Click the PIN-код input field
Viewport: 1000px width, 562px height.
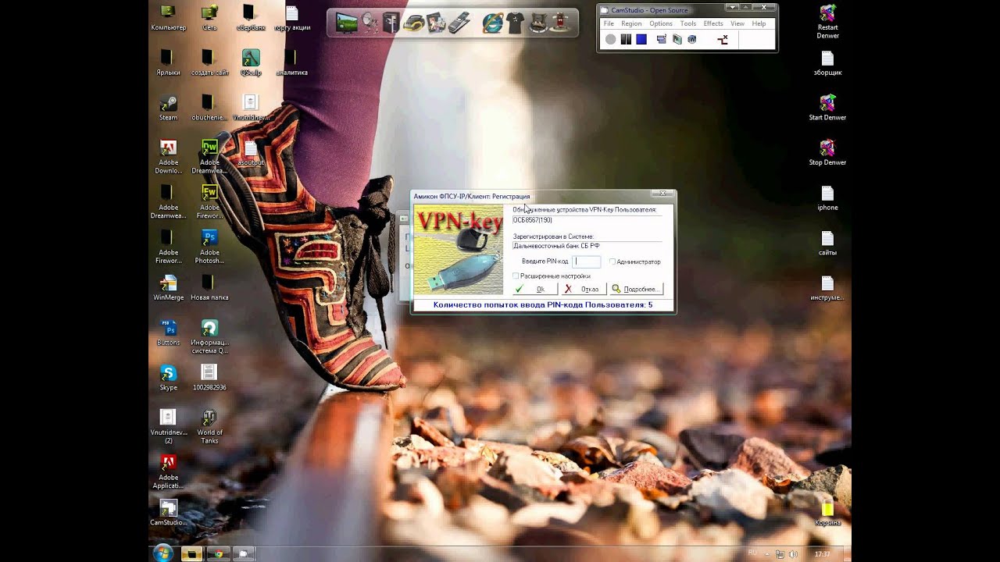tap(587, 261)
